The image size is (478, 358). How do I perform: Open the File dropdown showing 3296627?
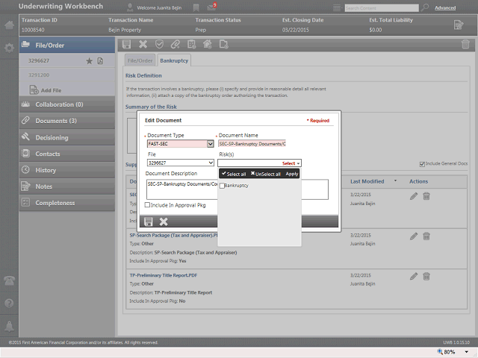181,163
